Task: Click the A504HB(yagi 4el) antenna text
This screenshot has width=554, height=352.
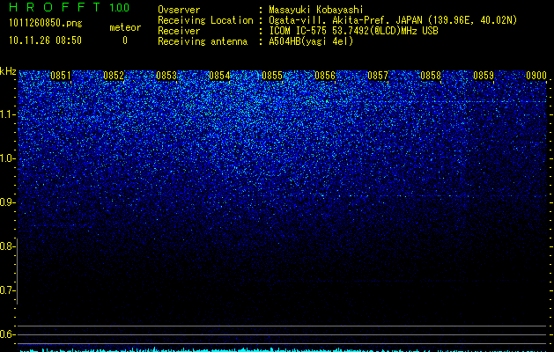Action: pyautogui.click(x=311, y=41)
